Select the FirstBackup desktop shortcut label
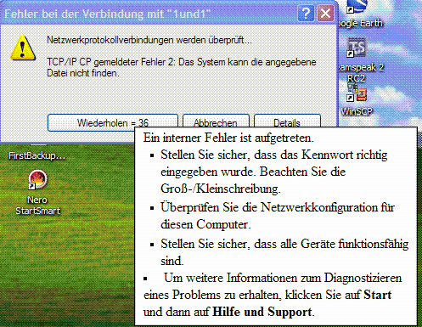The height and width of the screenshot is (327, 422). coord(37,155)
